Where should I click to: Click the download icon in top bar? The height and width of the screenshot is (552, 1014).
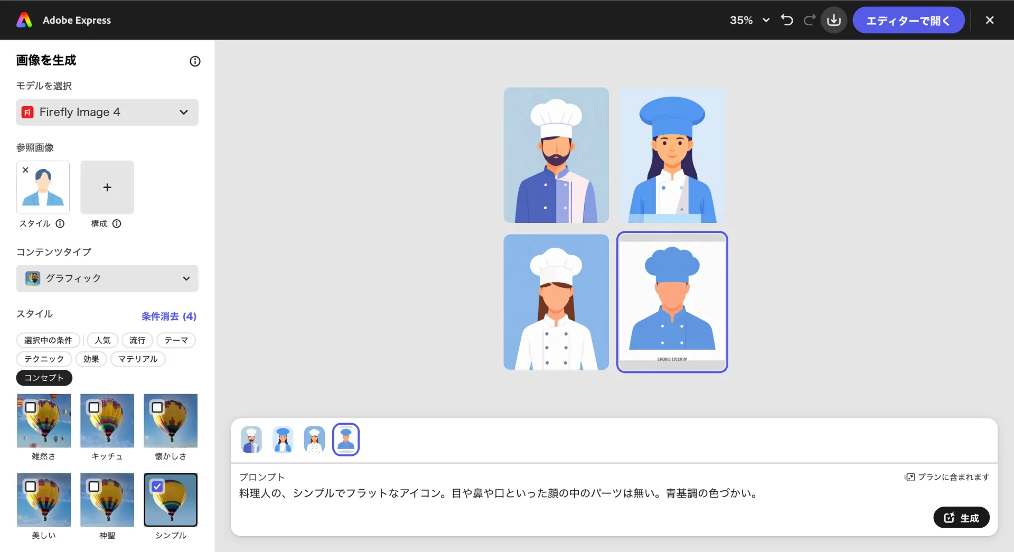[834, 20]
